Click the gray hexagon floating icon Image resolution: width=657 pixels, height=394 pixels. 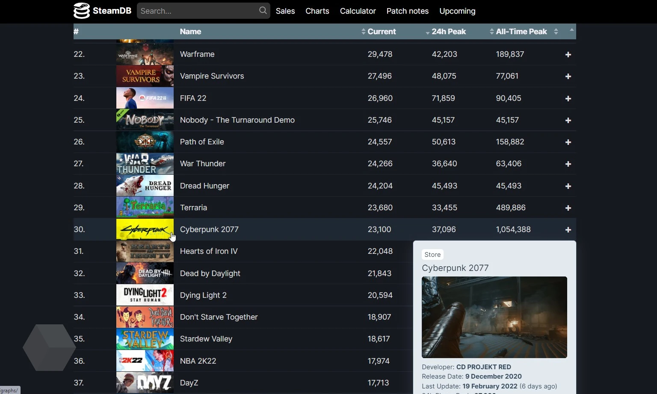coord(49,347)
